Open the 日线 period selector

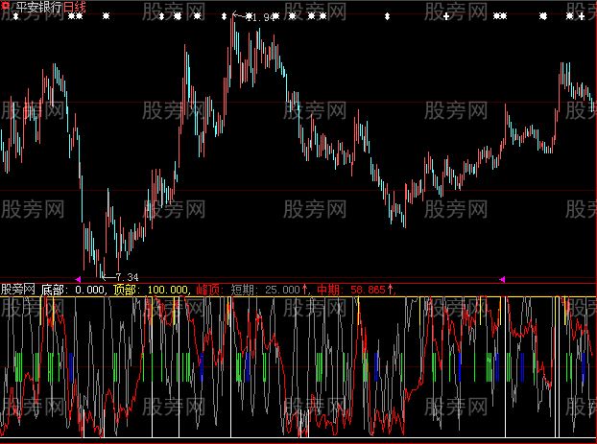click(x=75, y=7)
